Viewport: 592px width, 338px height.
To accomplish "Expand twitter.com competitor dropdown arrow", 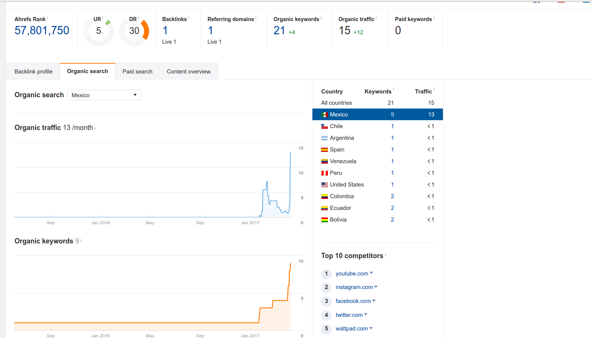I will coord(366,314).
